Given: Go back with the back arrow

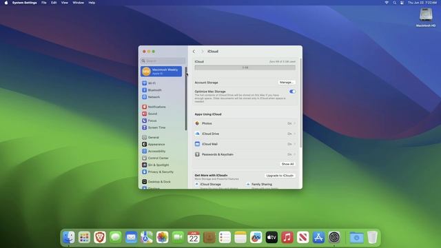Looking at the screenshot, I should [x=194, y=52].
